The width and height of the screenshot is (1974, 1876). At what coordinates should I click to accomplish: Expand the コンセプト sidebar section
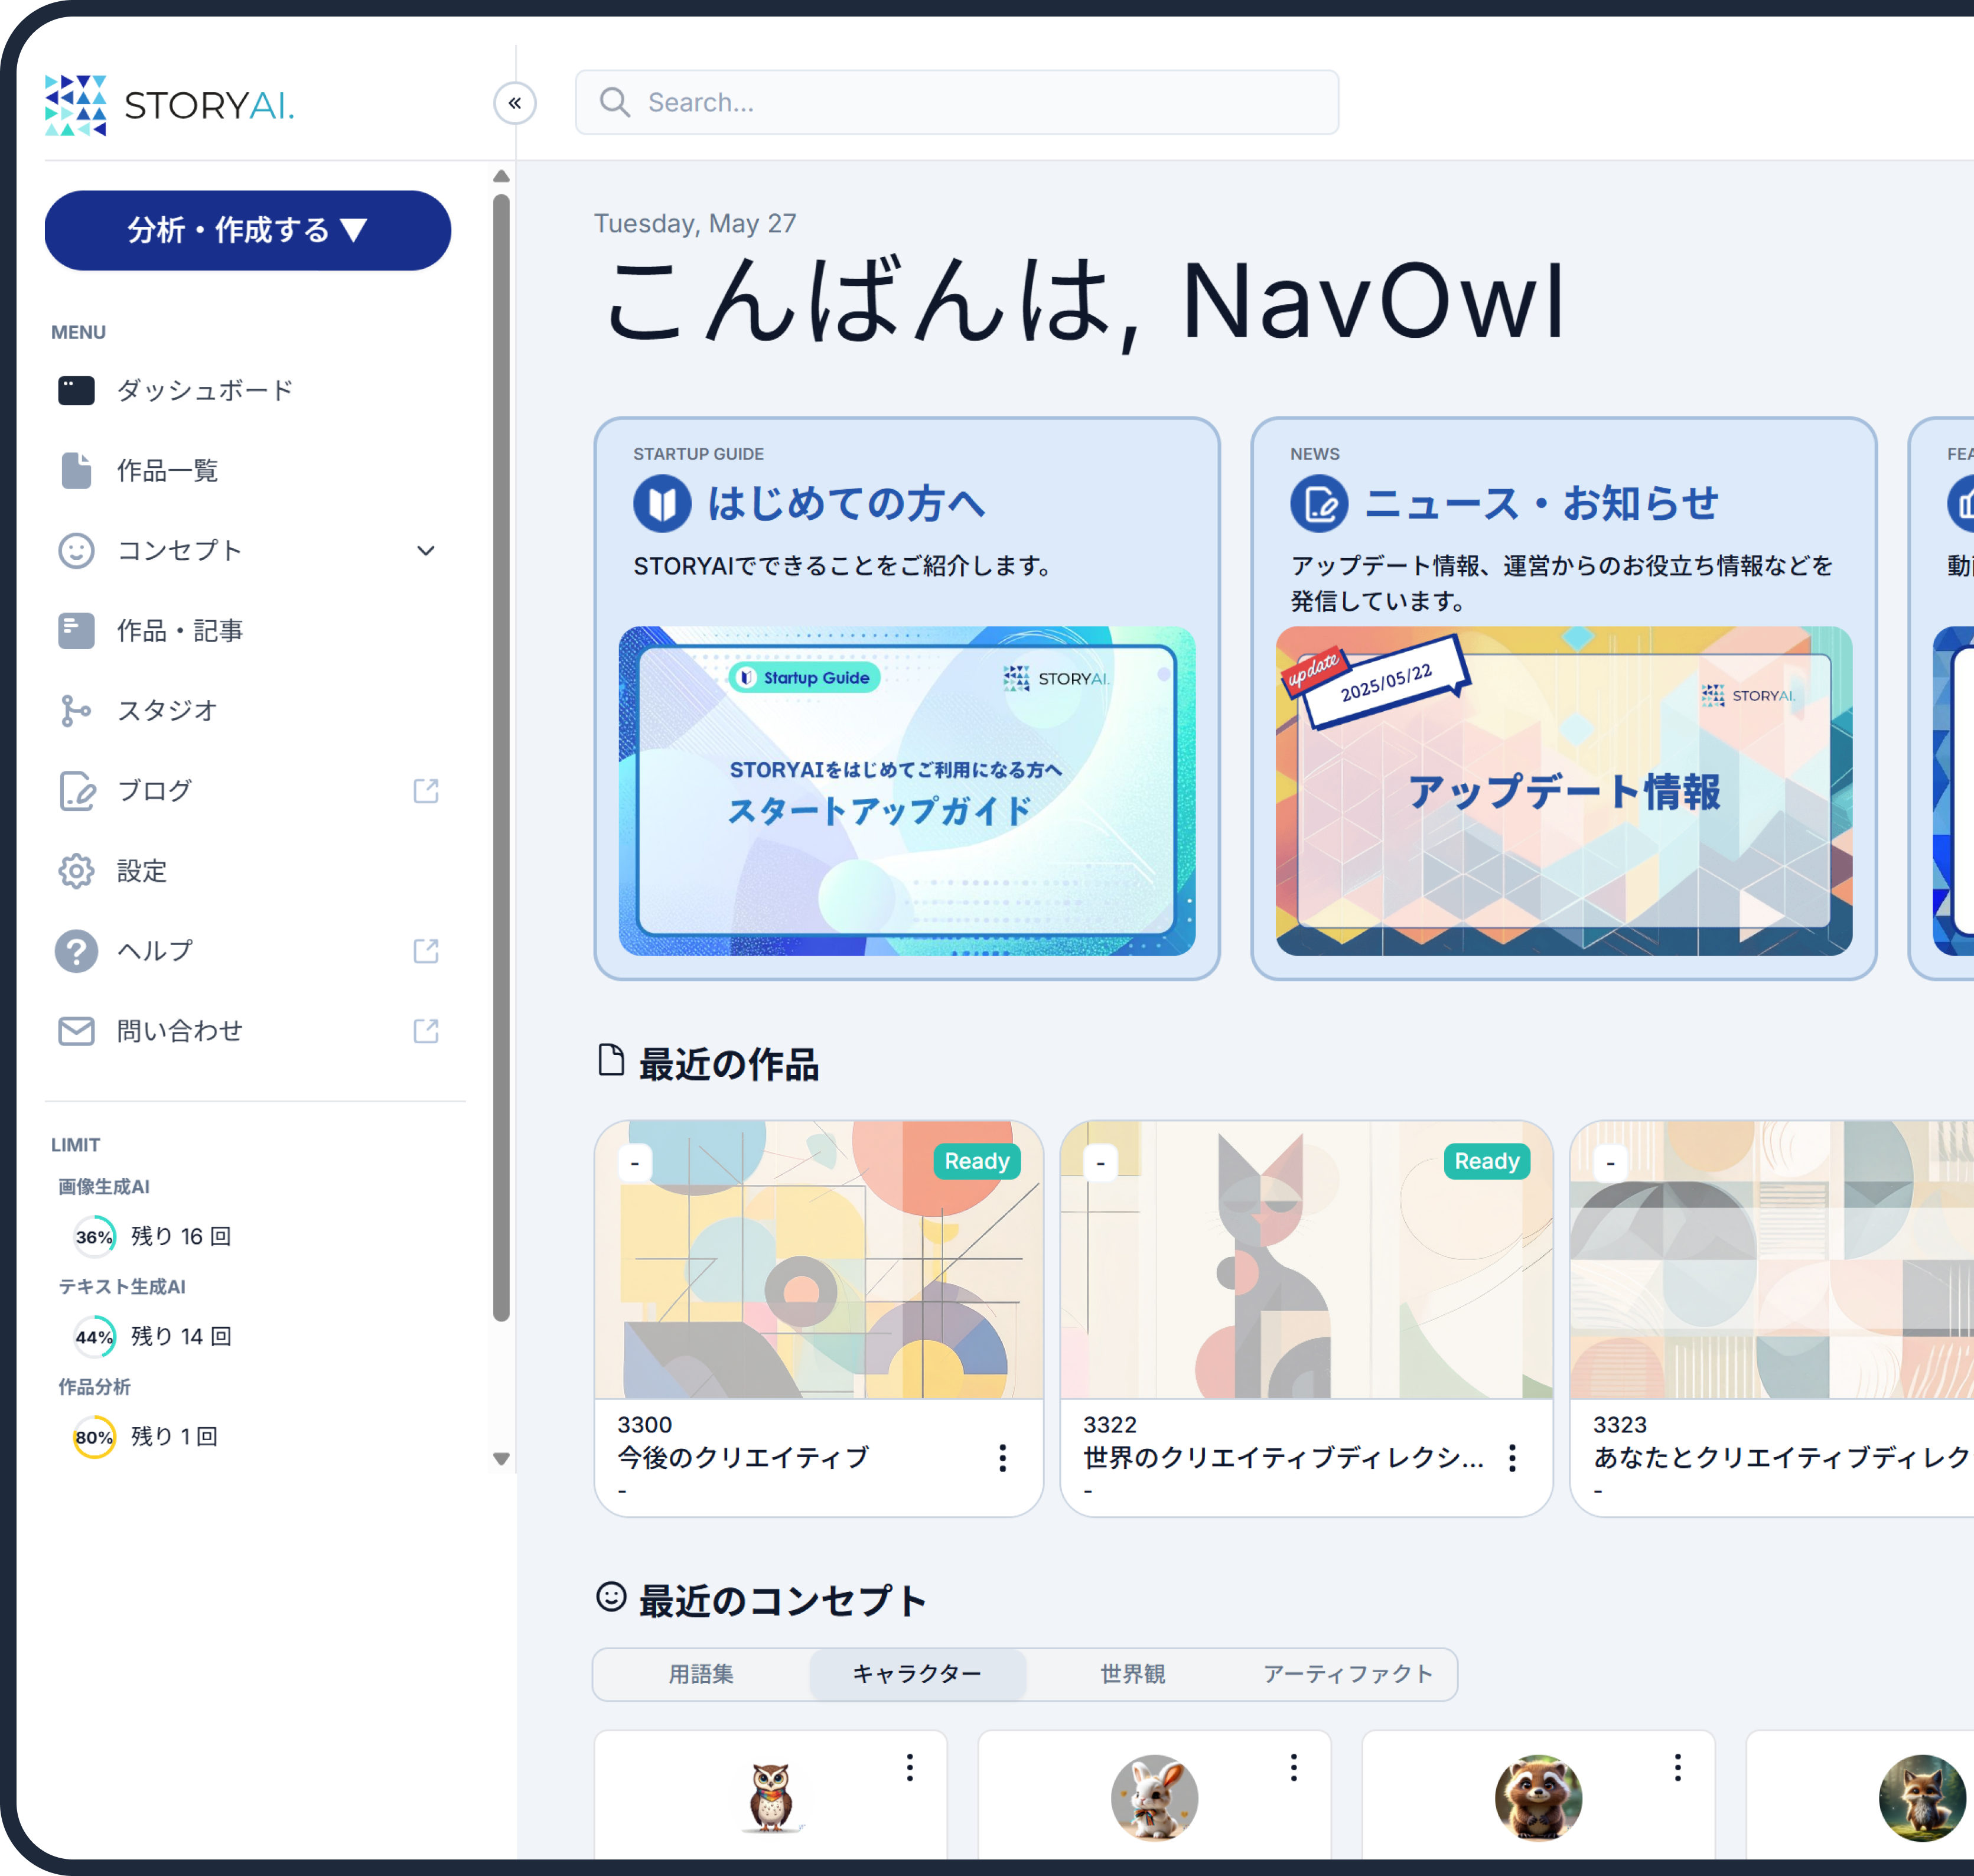pyautogui.click(x=427, y=550)
